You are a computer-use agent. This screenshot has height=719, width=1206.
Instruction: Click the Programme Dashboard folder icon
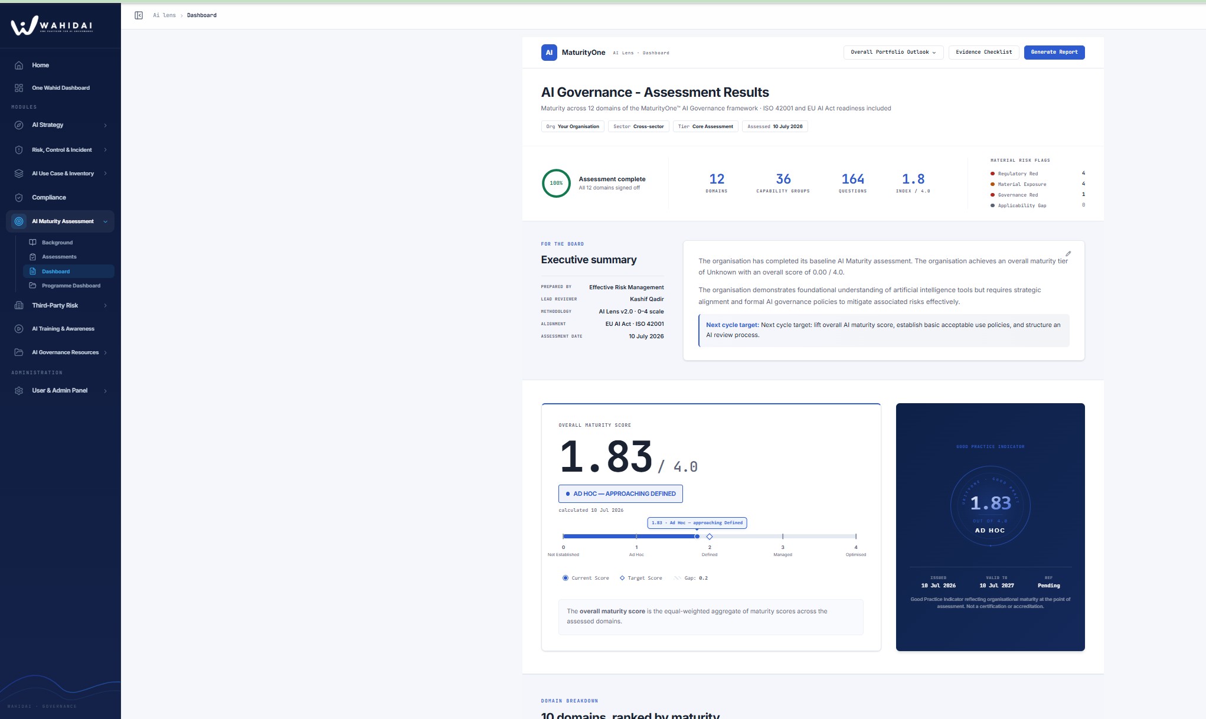click(x=32, y=286)
